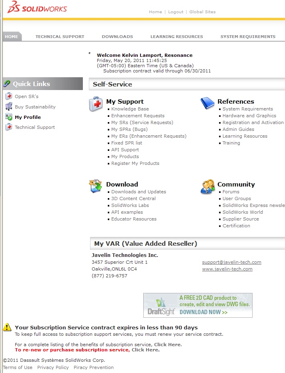
Task: Click the References blue book icon
Action: click(207, 103)
